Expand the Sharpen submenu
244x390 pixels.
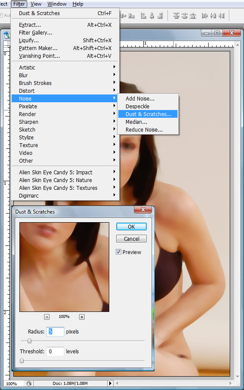(66, 122)
